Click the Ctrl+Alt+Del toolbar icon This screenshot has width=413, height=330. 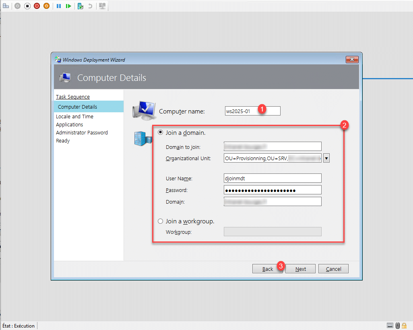coord(6,6)
